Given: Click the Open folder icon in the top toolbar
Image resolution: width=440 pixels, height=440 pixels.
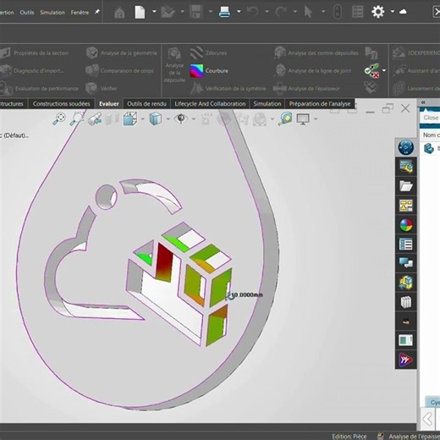Looking at the screenshot, I should [x=168, y=12].
